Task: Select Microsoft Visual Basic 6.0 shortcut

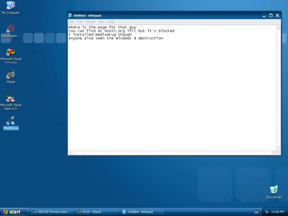Action: 11,102
